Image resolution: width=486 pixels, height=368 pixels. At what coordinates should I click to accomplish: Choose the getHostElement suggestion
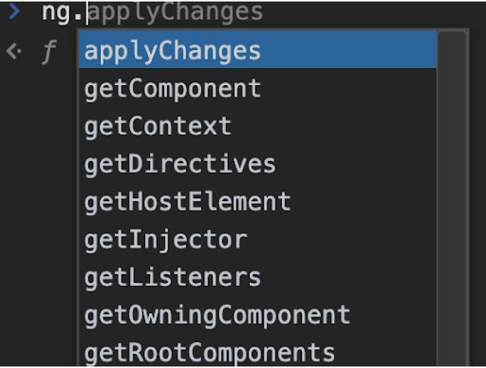pyautogui.click(x=258, y=202)
